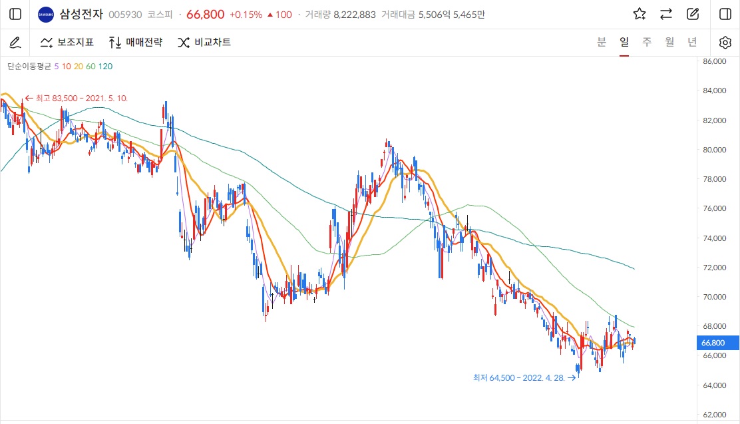
Task: Click stock code 005930
Action: click(125, 15)
